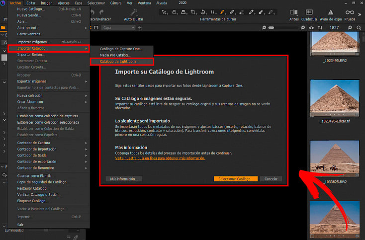
Task: Select the Pan hand tool
Action: [174, 12]
